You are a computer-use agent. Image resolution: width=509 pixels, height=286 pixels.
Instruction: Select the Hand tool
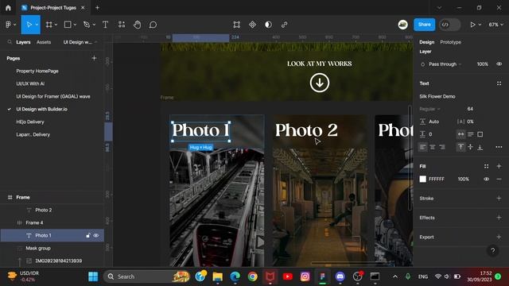138,25
